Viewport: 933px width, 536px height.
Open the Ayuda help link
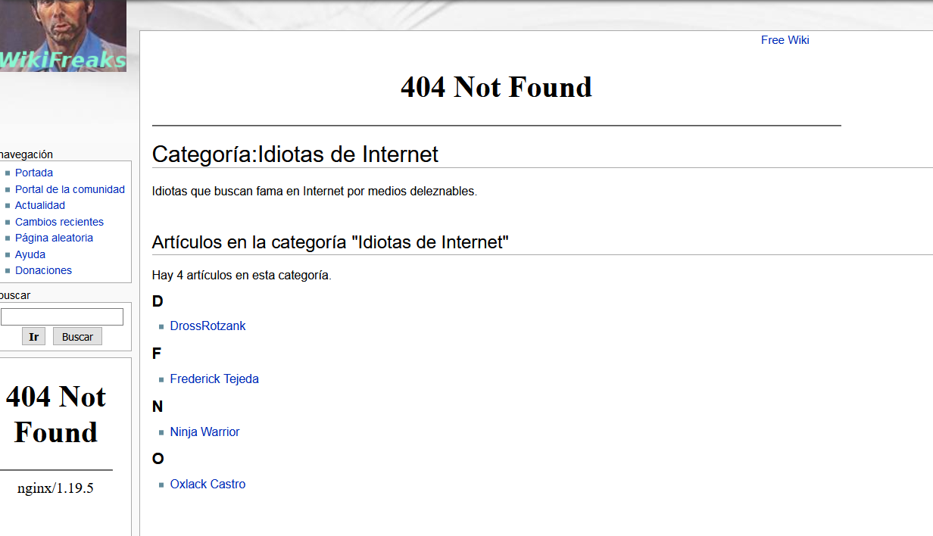[30, 254]
